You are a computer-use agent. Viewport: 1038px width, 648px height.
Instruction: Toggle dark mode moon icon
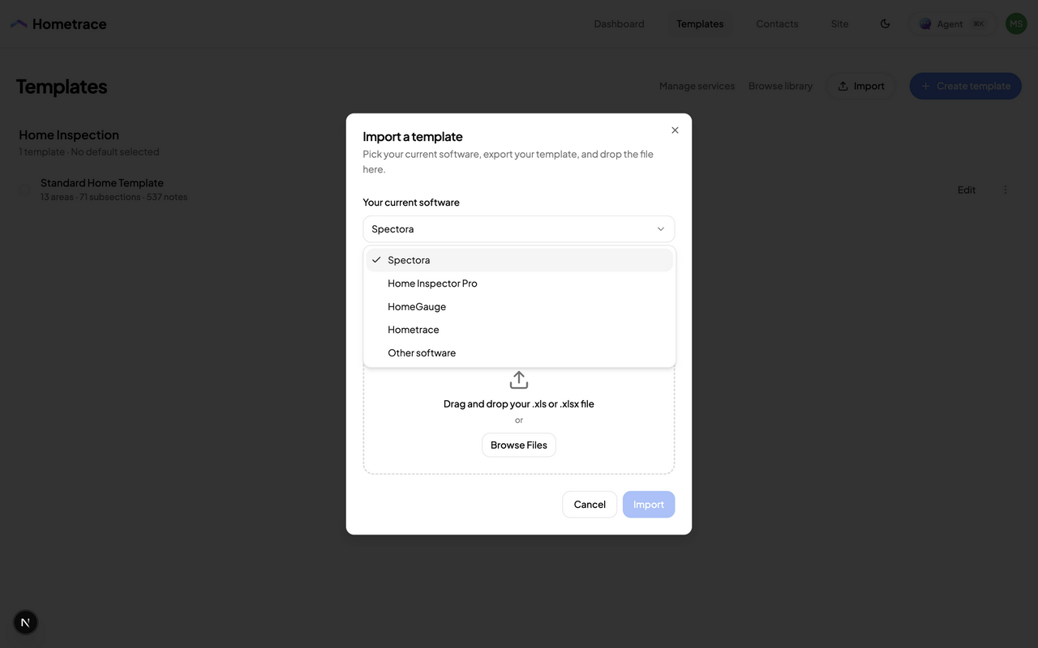click(x=886, y=24)
